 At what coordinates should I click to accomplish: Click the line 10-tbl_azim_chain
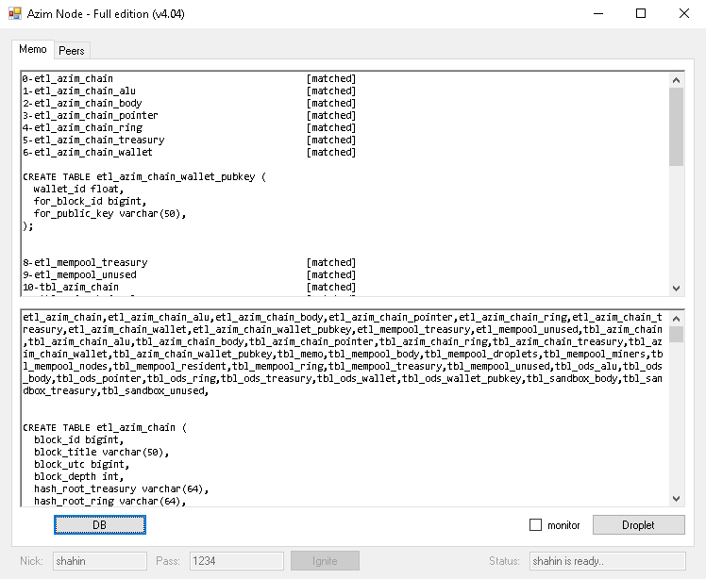[x=71, y=287]
